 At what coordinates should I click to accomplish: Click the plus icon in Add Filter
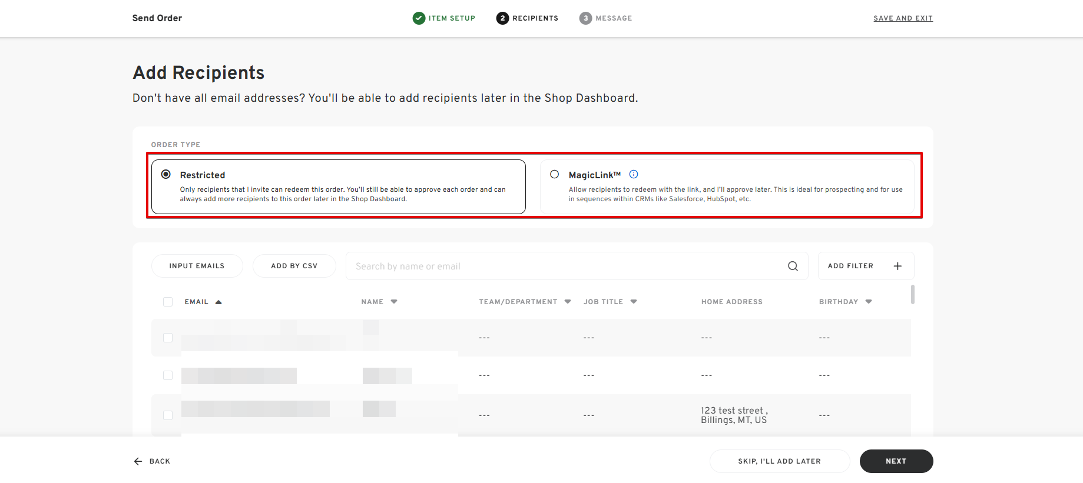click(897, 266)
